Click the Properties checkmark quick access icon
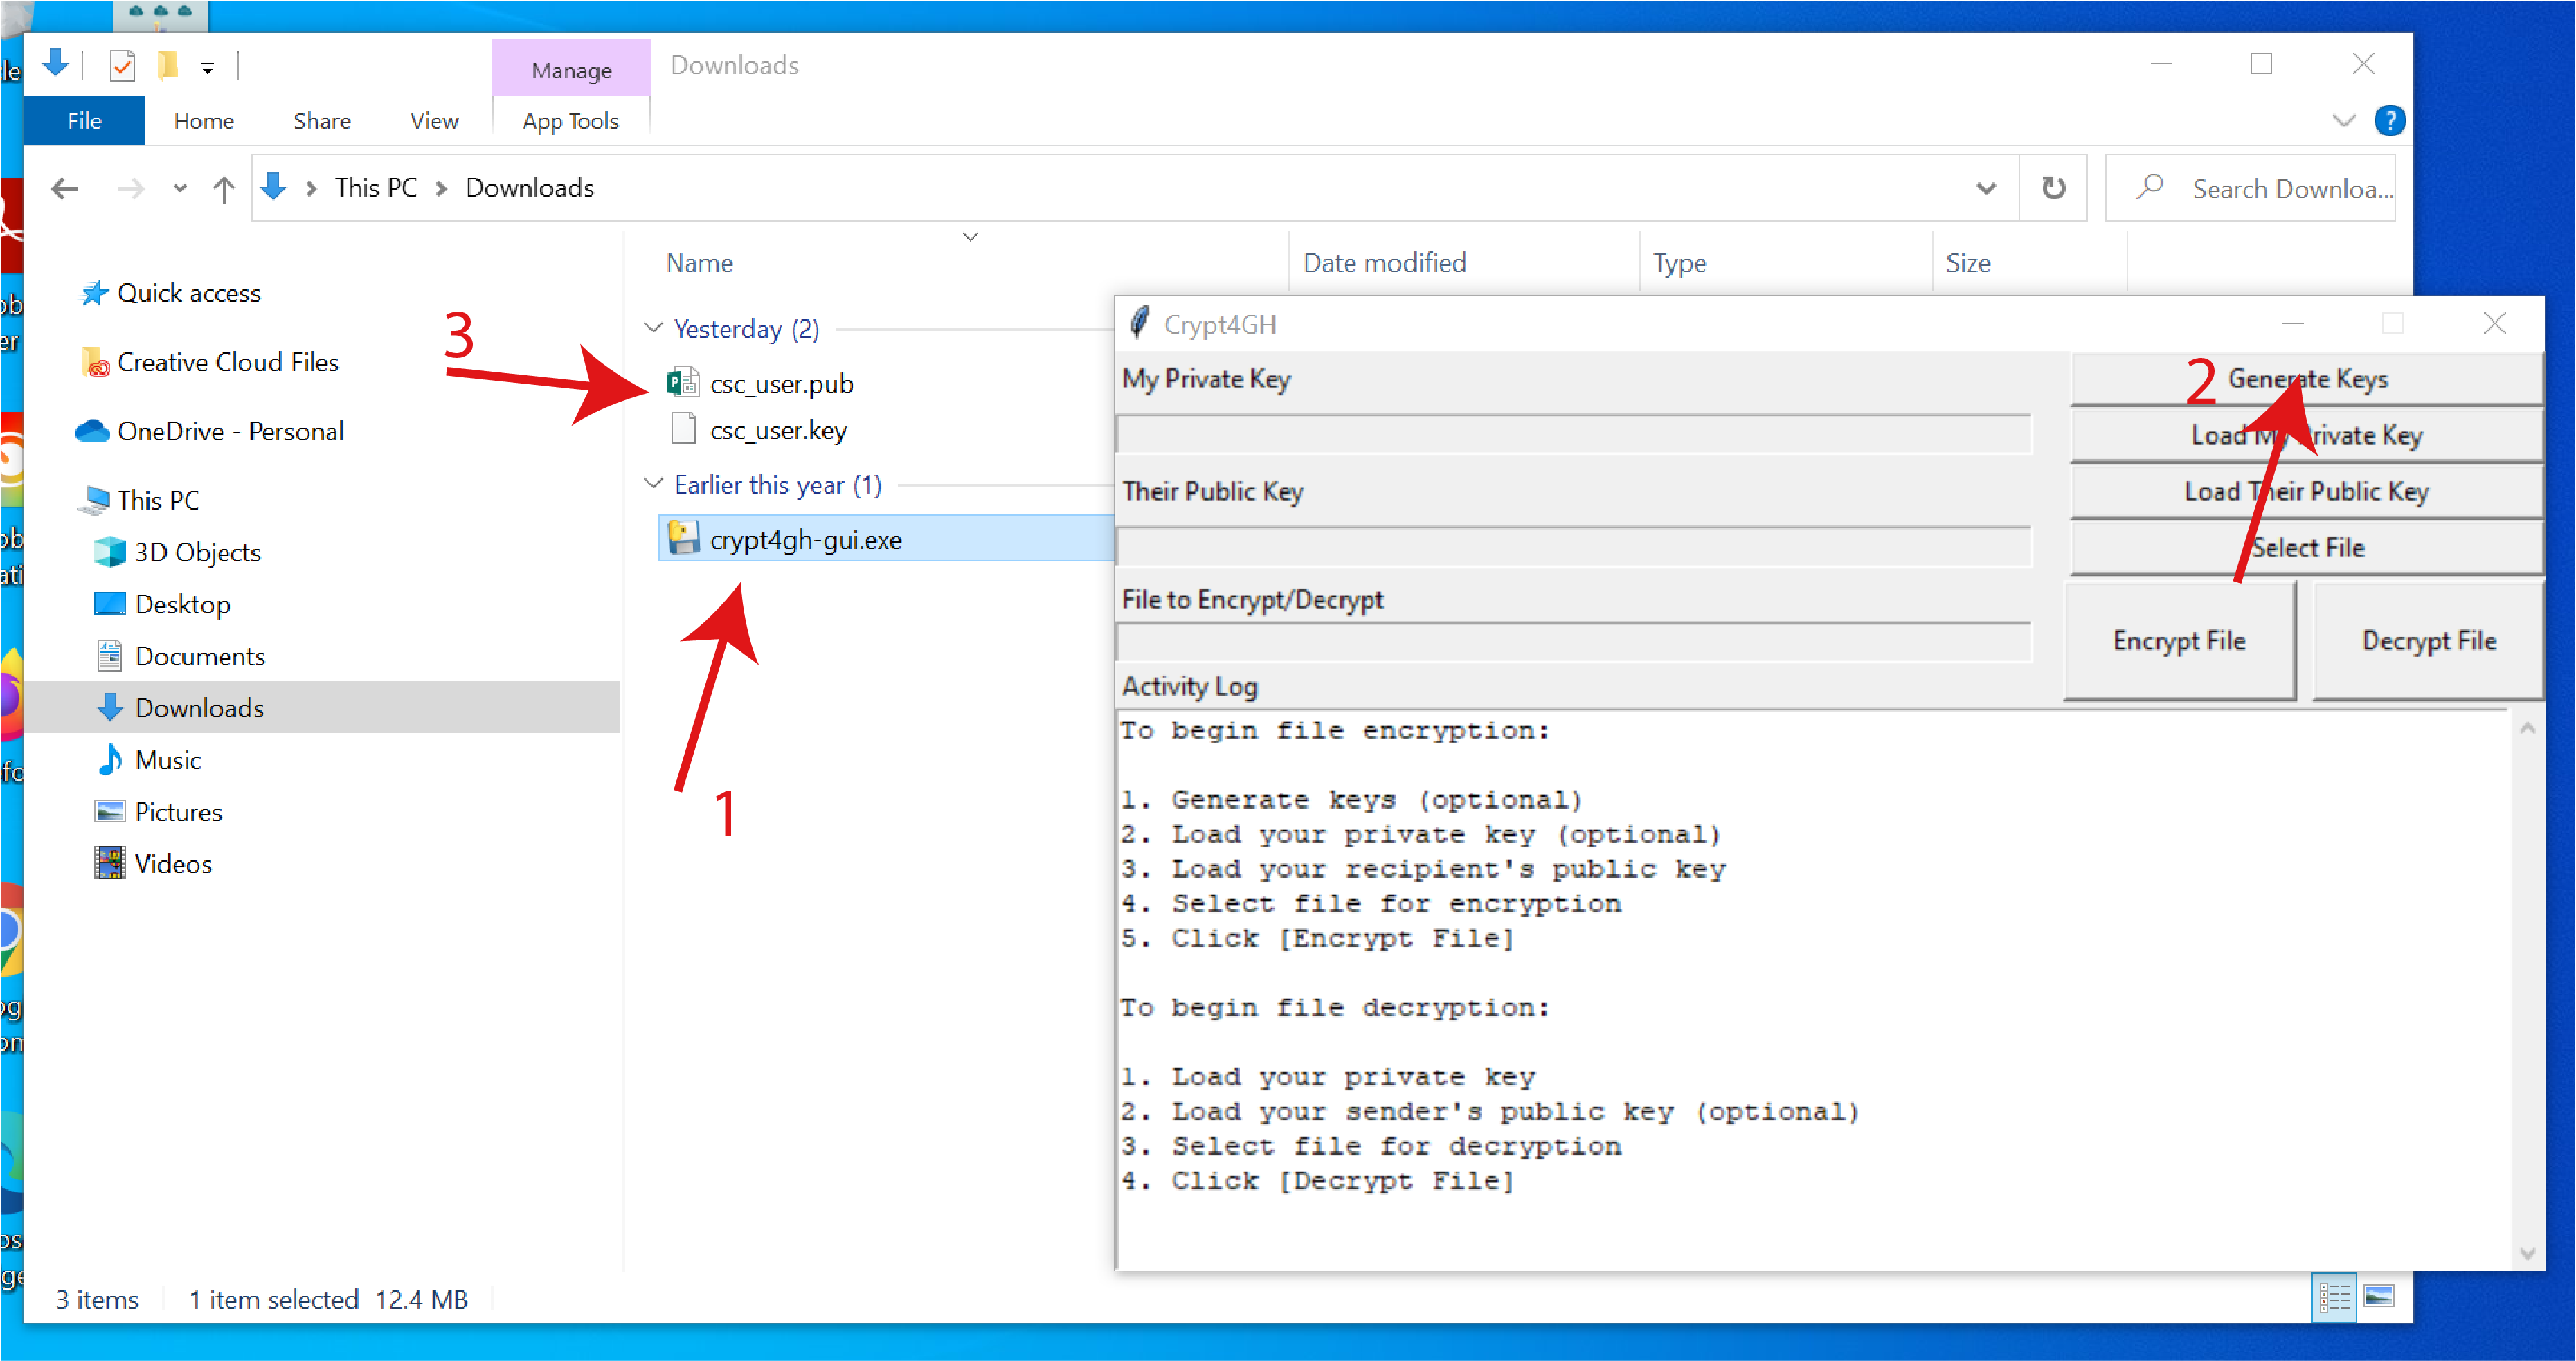The image size is (2576, 1361). [122, 66]
